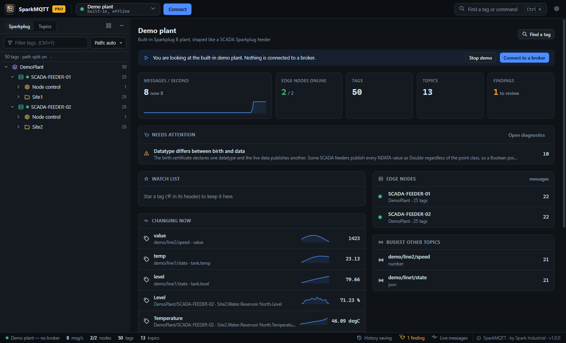Click the tag icon beside Temperature row
The image size is (566, 343).
point(146,321)
